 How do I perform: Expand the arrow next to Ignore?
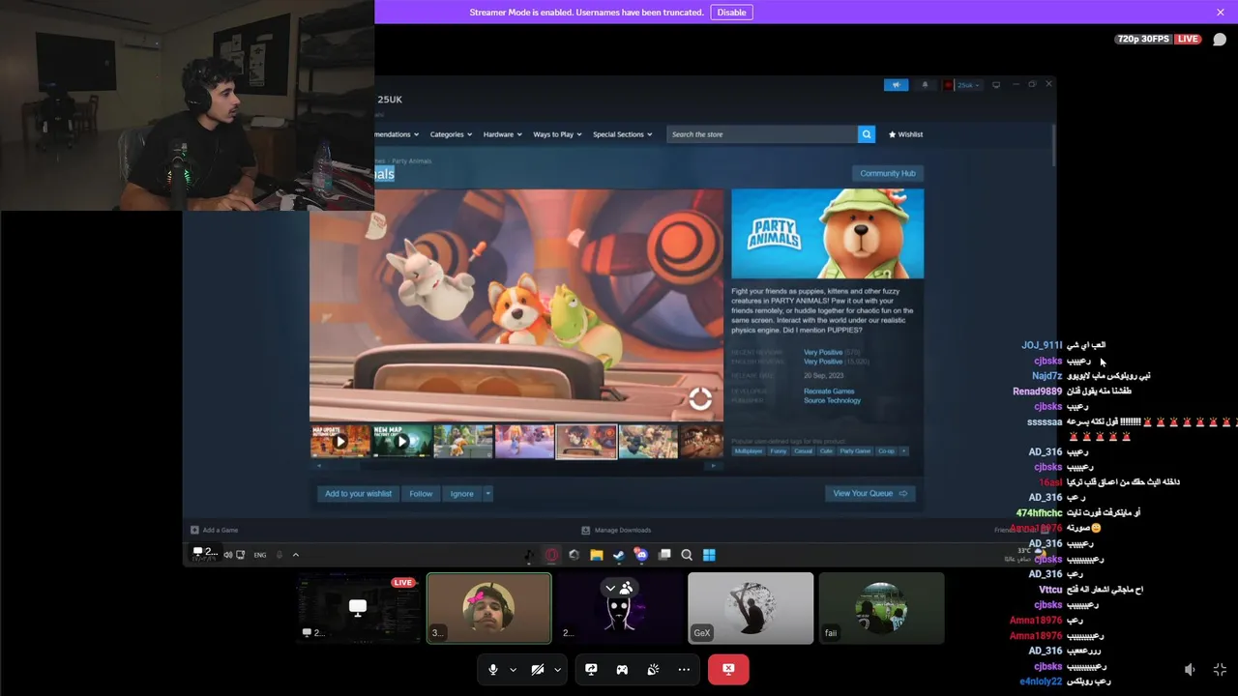(x=487, y=494)
